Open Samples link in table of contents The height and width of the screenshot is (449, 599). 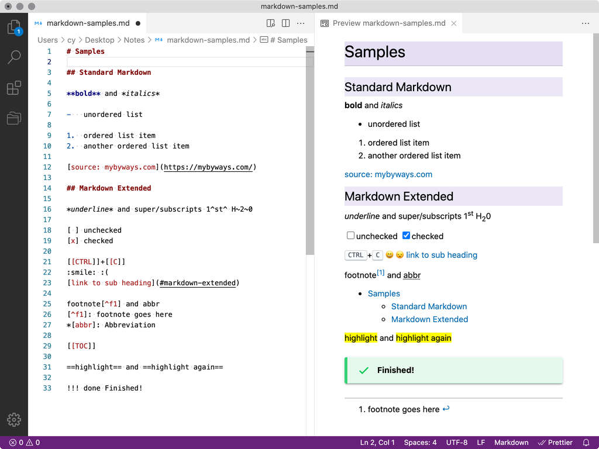pos(384,293)
